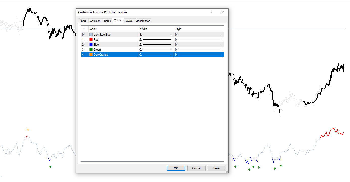Open the Inputs tab
Screen dimensions: 350x182
107,21
